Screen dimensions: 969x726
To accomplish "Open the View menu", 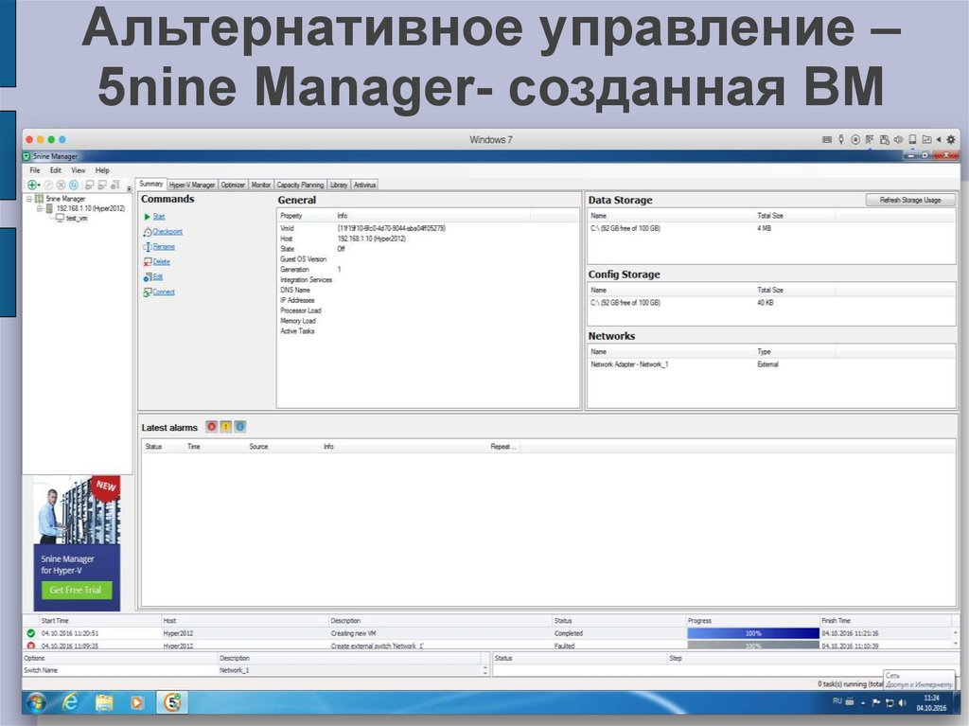I will point(78,170).
